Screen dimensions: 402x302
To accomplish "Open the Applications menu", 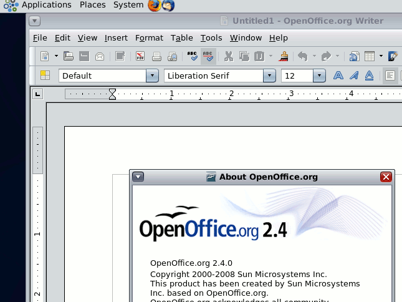I will click(x=46, y=4).
